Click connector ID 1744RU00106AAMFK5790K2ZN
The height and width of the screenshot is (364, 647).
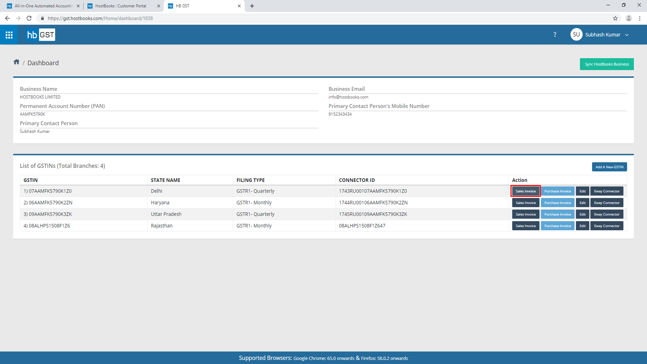373,203
